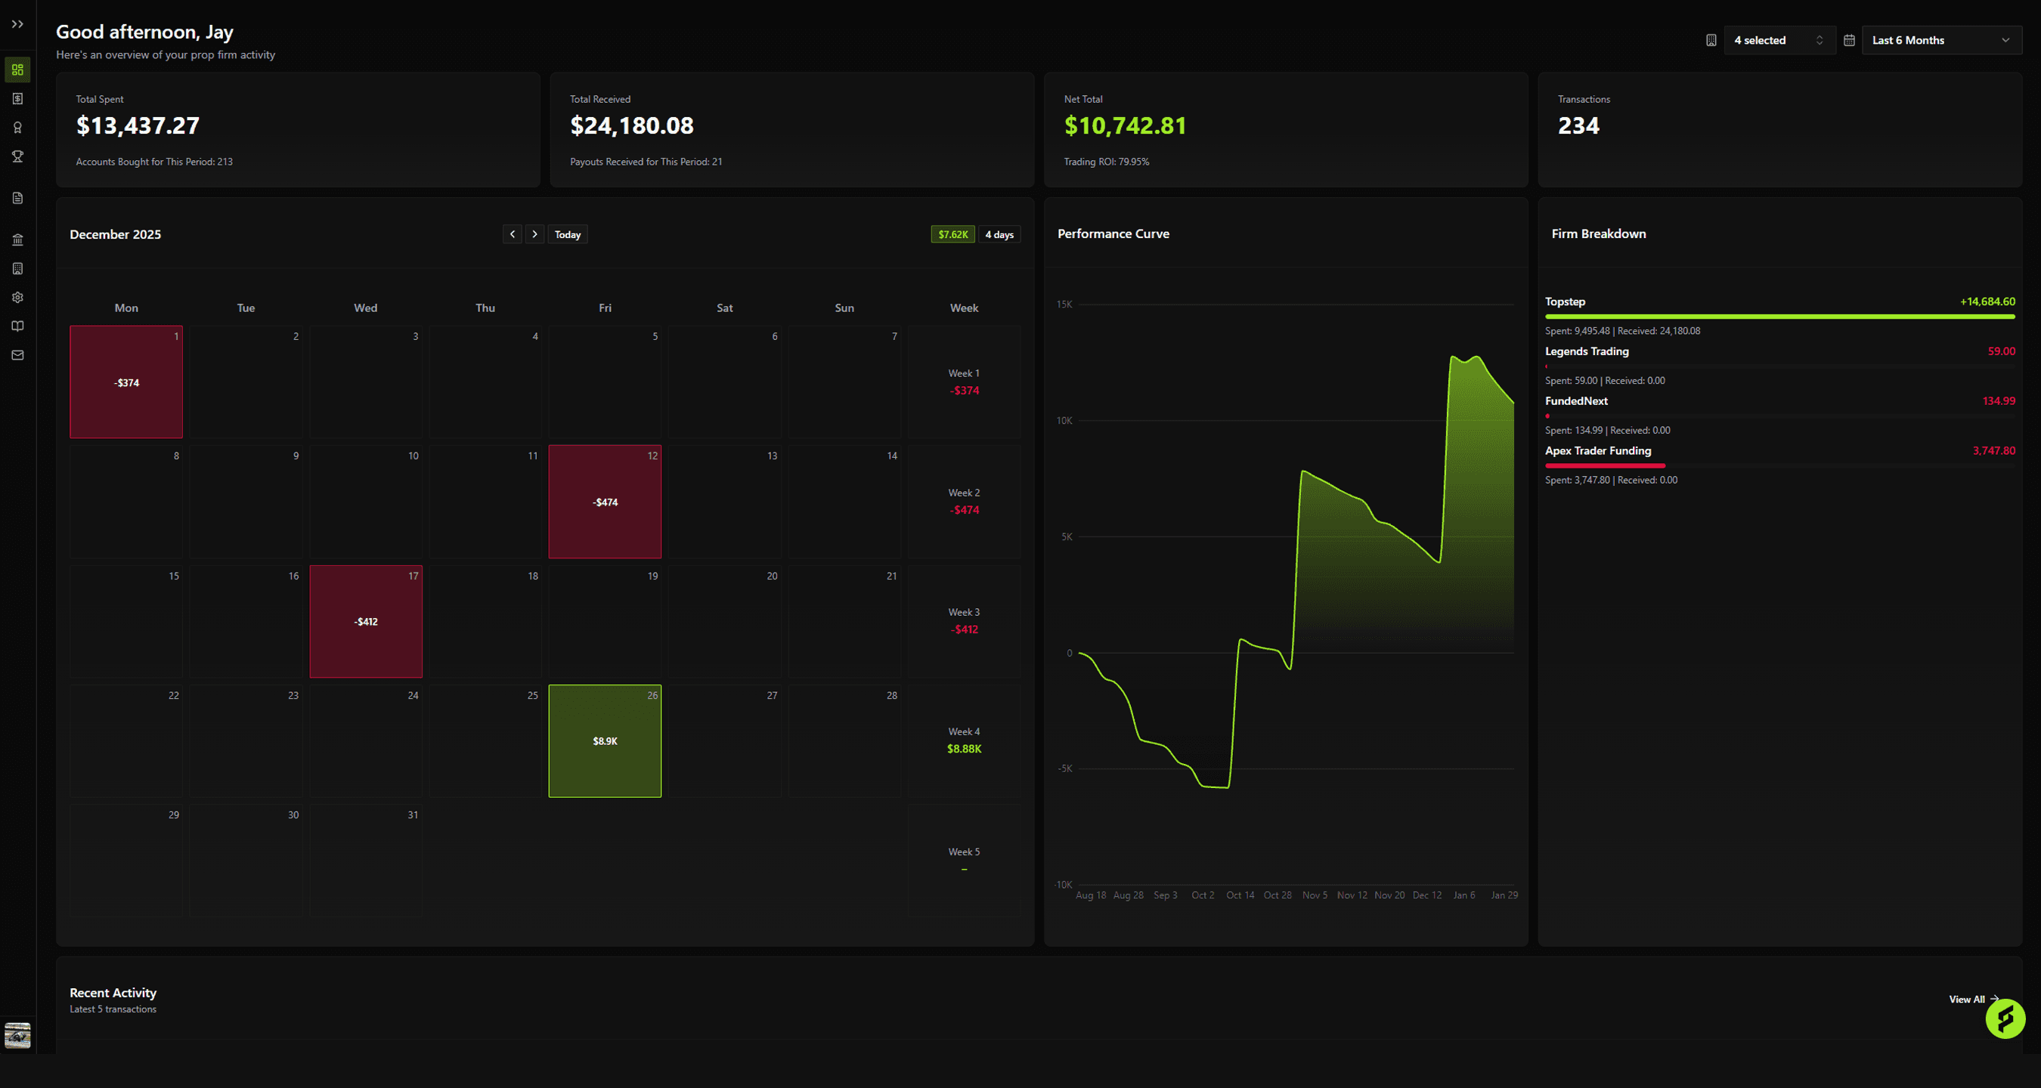Open the firms building icon in sidebar
Viewport: 2041px width, 1088px height.
[17, 268]
